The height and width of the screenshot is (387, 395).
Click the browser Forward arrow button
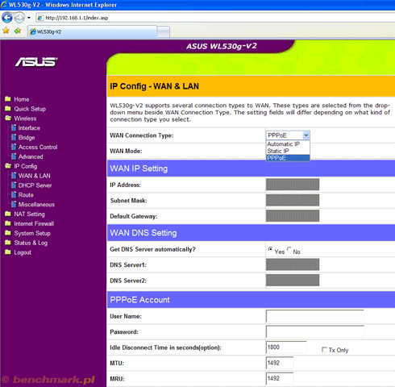pos(19,18)
